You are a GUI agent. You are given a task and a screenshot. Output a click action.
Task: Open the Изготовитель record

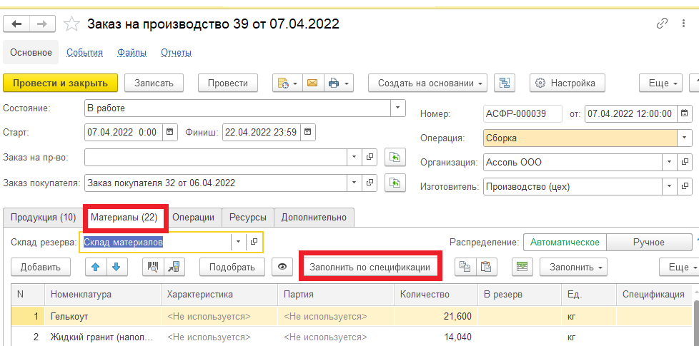(x=684, y=187)
